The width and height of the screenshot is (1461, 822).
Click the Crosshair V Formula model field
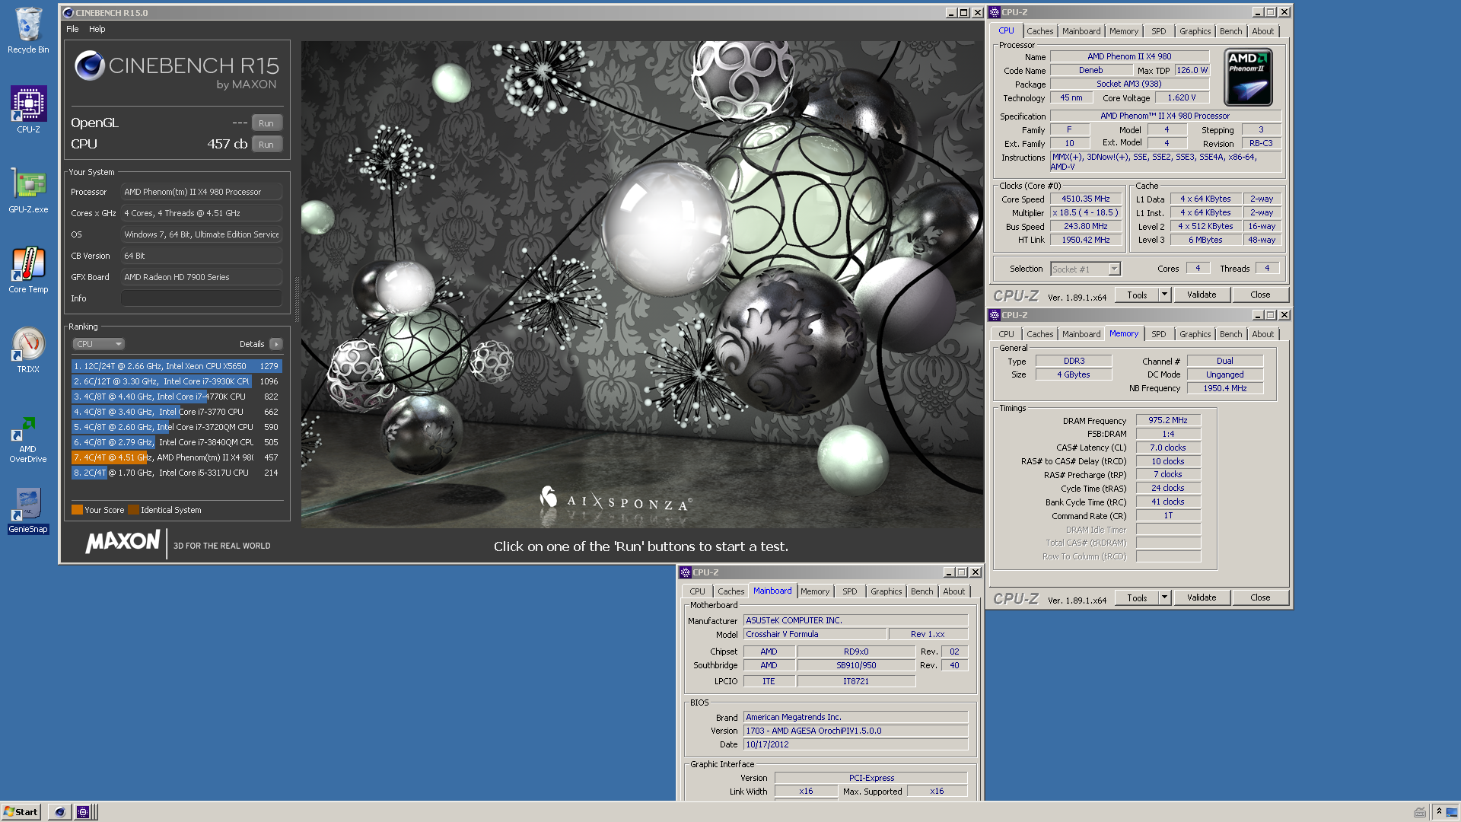coord(815,634)
